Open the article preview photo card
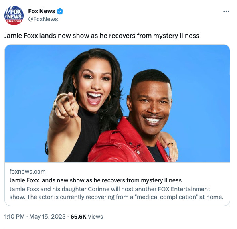Image resolution: width=237 pixels, height=229 pixels. click(117, 104)
